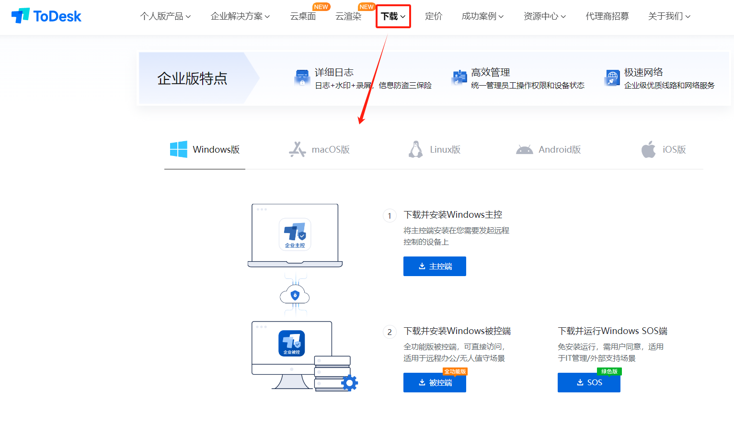Click the fast network (极速网络) globe icon
The height and width of the screenshot is (423, 734).
[612, 78]
